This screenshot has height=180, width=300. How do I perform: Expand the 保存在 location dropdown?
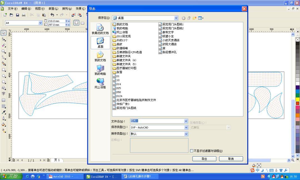176,18
